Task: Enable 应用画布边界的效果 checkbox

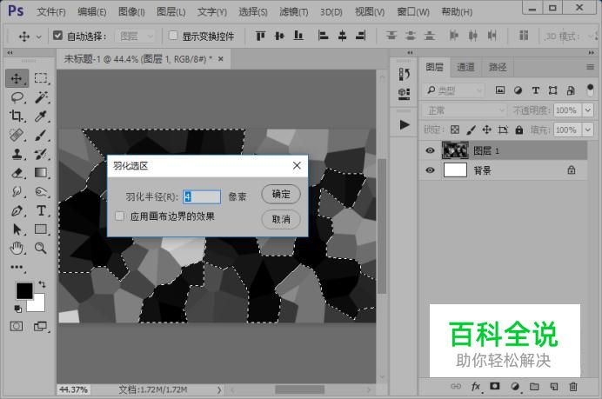Action: (x=119, y=216)
